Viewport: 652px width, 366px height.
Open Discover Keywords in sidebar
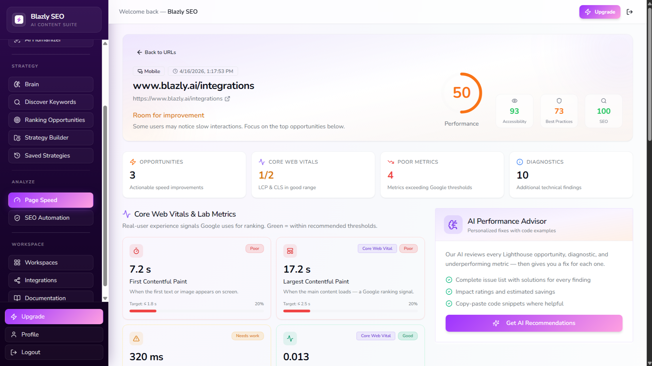[x=51, y=102]
